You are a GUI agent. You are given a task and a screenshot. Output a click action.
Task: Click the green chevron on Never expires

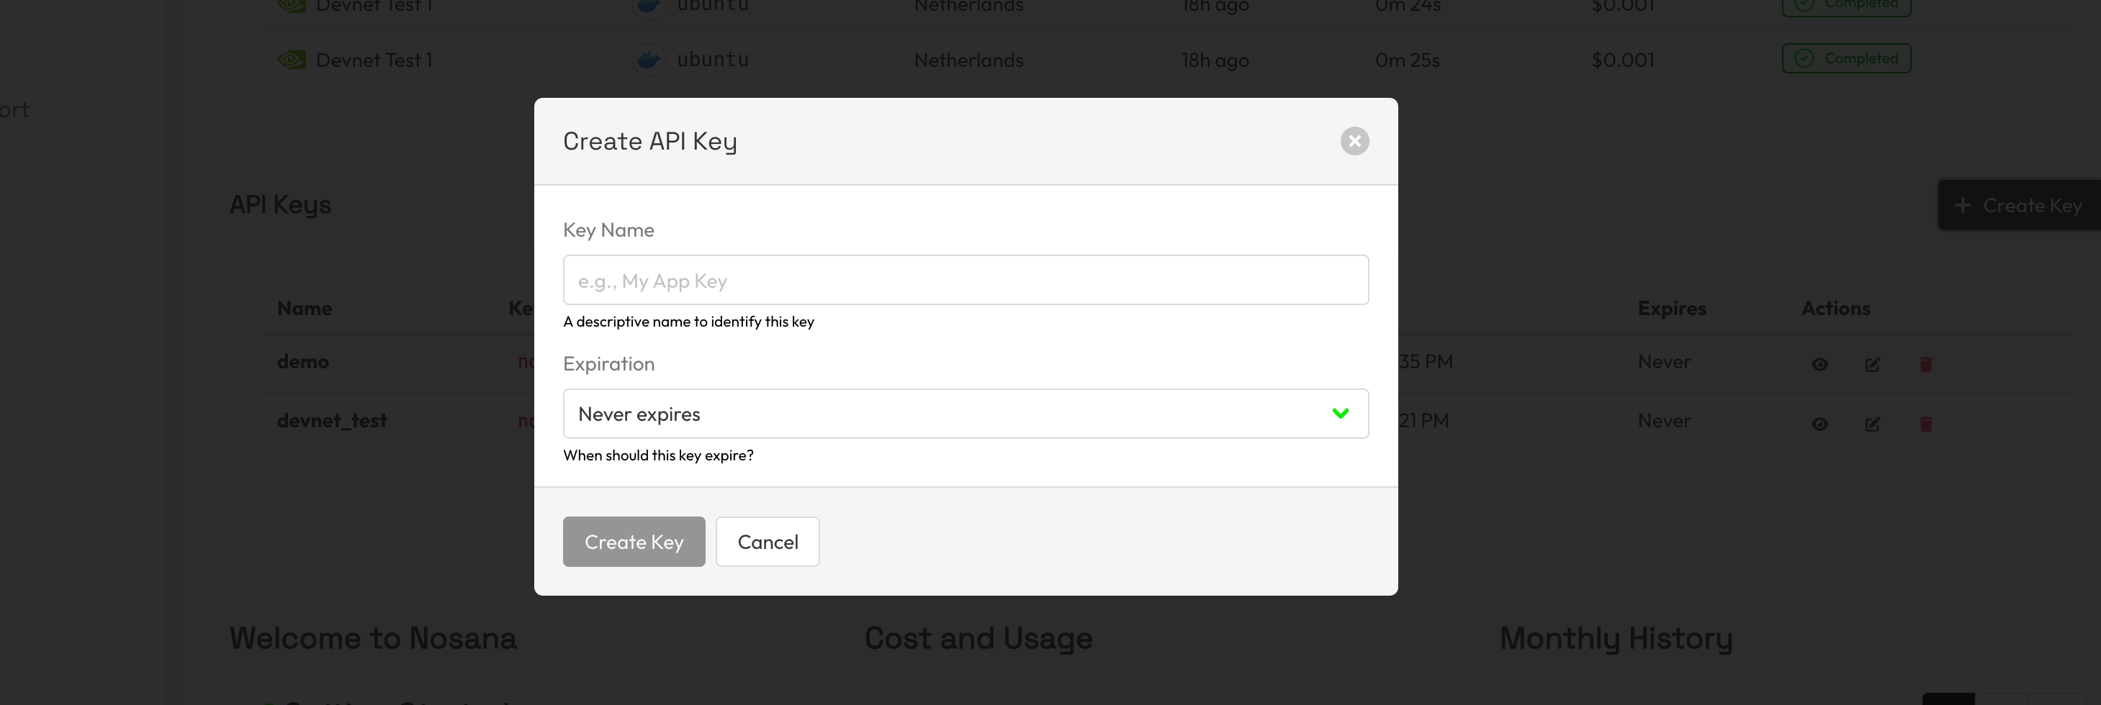click(x=1340, y=413)
